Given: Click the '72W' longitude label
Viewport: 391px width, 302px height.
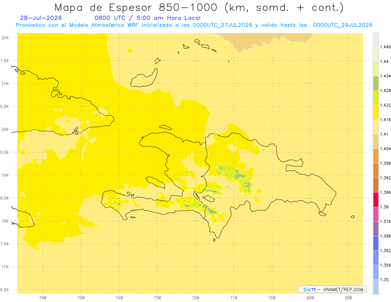Looking at the screenshot, I should coord(196,298).
